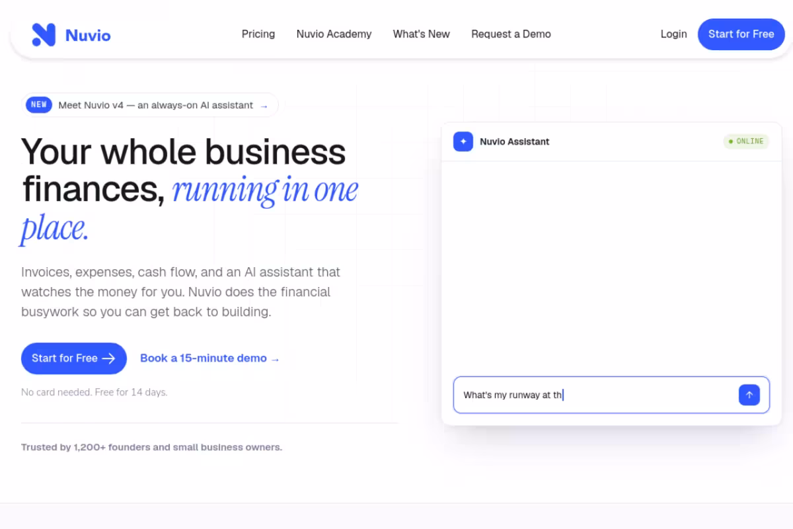The width and height of the screenshot is (793, 529).
Task: Open Meet Nuvio v4 announcement
Action: point(150,104)
